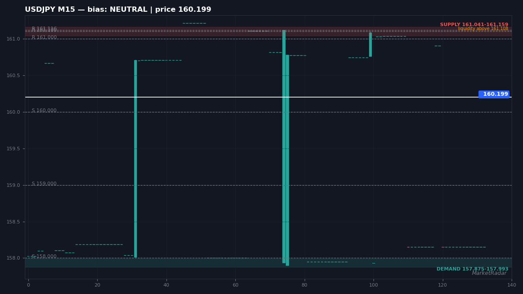This screenshot has width=523, height=294.
Task: Click the DEMAND 157.875-157.993 label
Action: pyautogui.click(x=472, y=269)
